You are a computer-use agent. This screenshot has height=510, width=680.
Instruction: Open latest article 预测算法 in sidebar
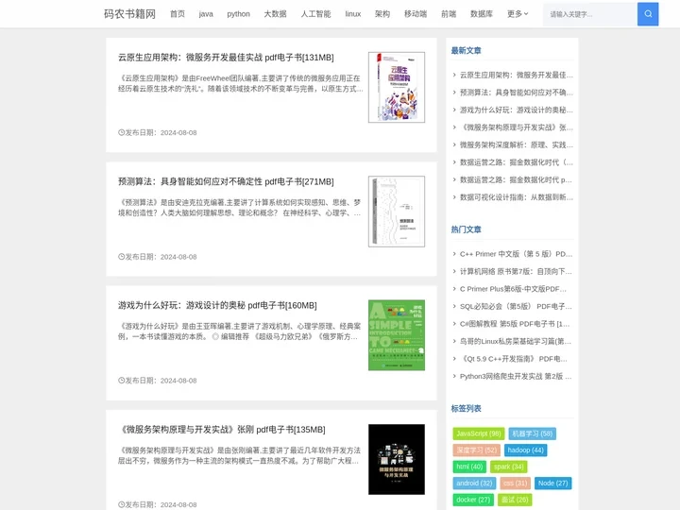[x=516, y=93]
